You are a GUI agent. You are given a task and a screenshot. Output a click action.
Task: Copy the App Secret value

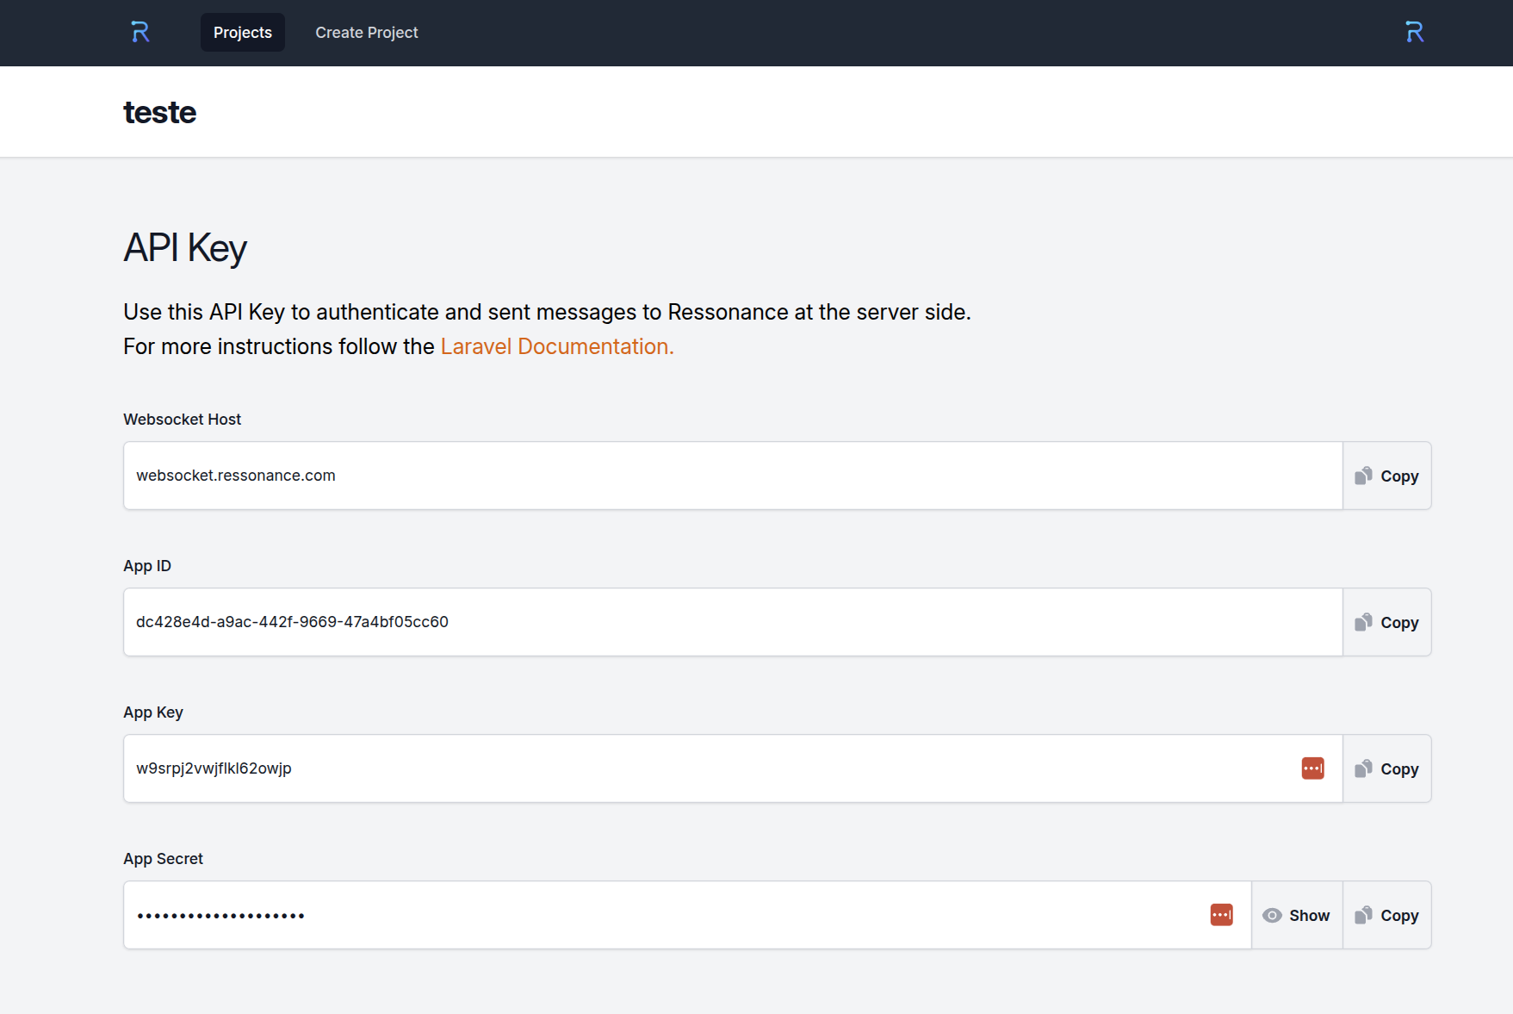click(x=1386, y=915)
